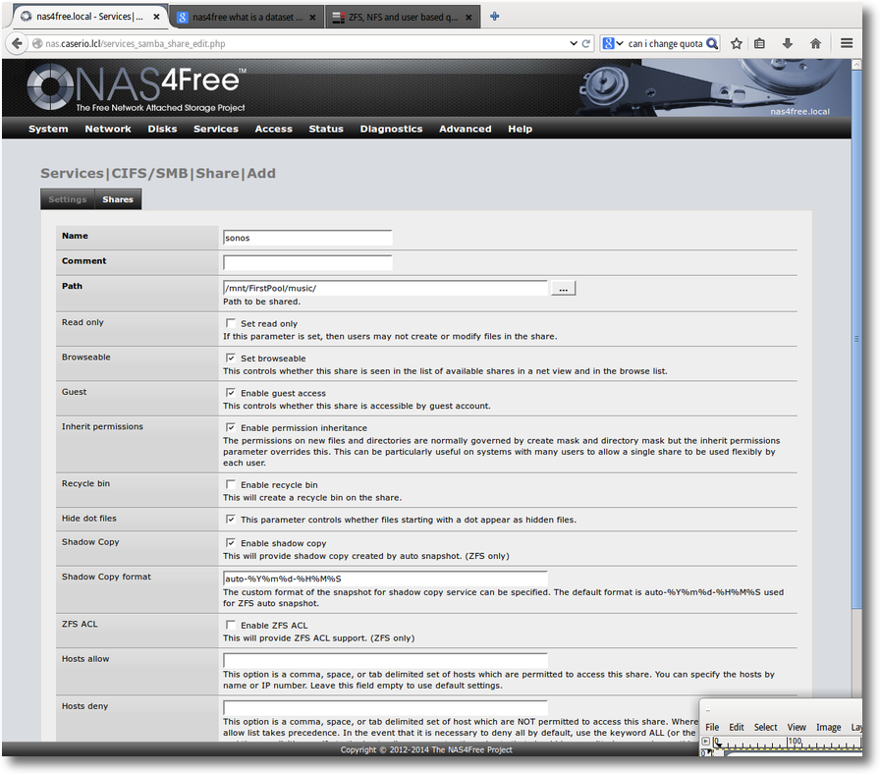This screenshot has height=774, width=880.
Task: Go to the Firefox home page icon
Action: point(815,43)
